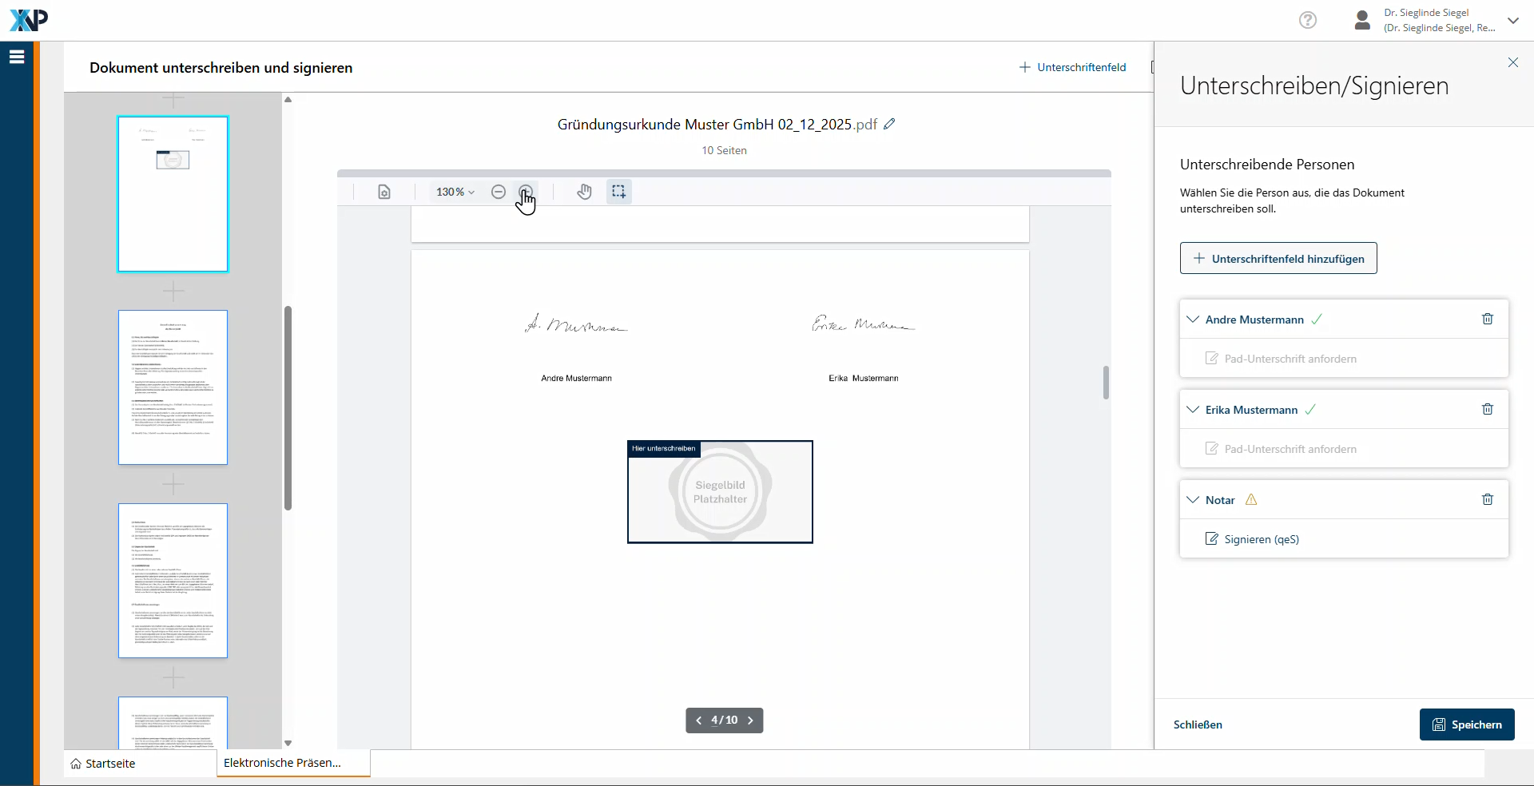
Task: Click Signieren (qeS) link
Action: click(1261, 539)
